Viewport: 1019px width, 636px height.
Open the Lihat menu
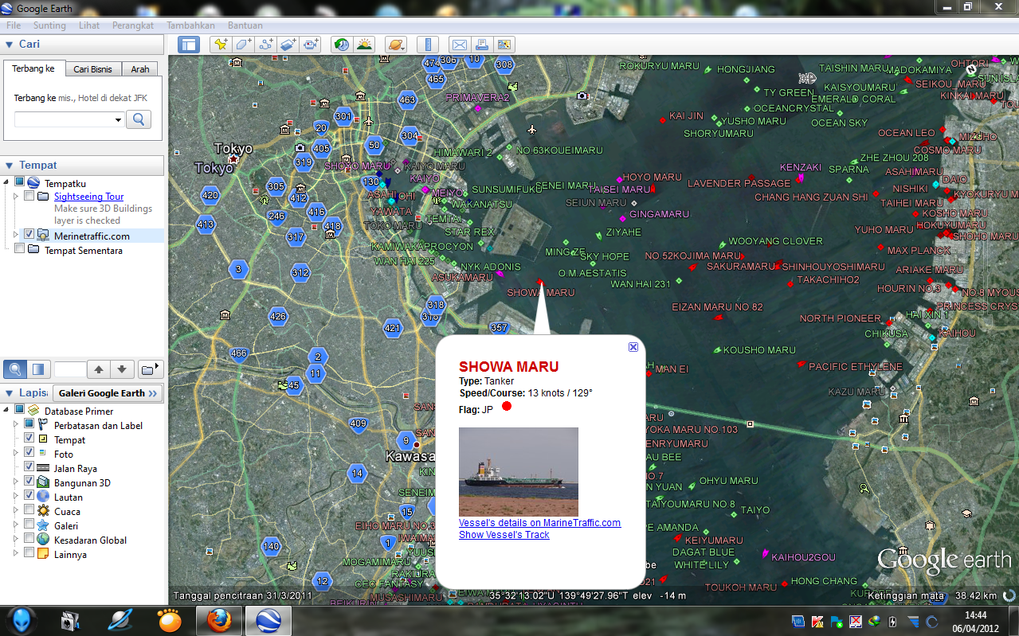[89, 25]
